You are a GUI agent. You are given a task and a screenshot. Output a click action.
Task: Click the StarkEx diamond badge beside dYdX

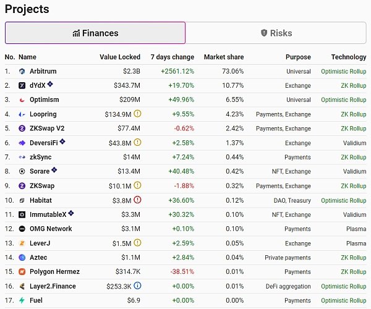tap(50, 84)
